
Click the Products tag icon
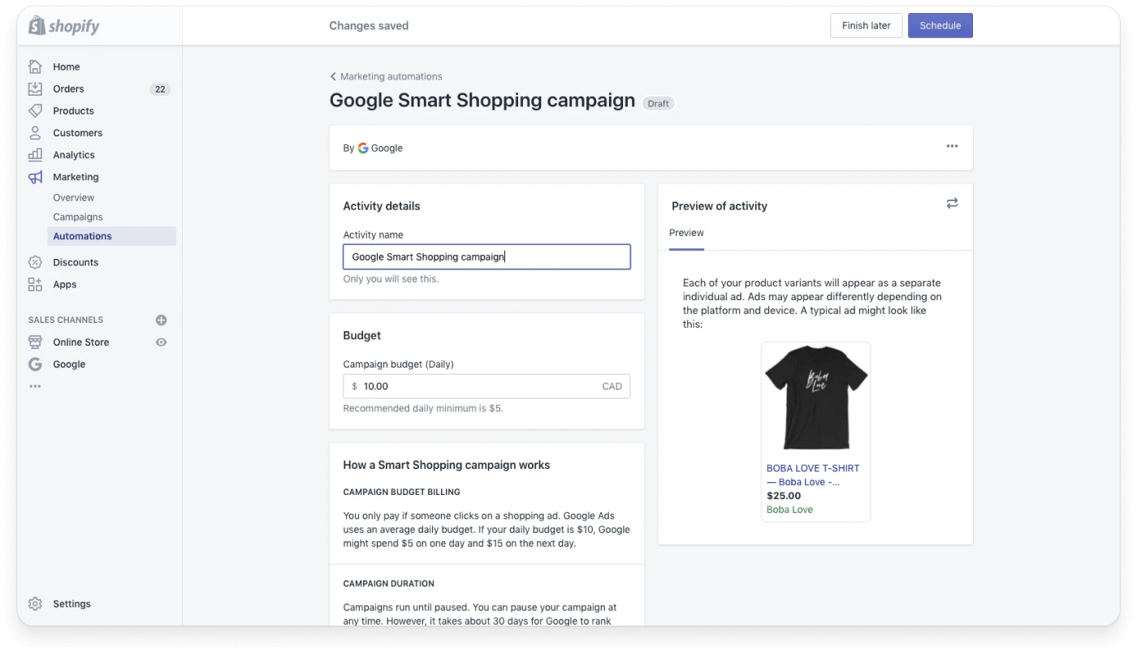coord(35,110)
